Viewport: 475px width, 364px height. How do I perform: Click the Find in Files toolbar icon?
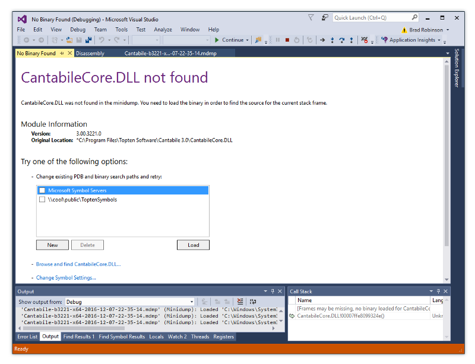[258, 40]
